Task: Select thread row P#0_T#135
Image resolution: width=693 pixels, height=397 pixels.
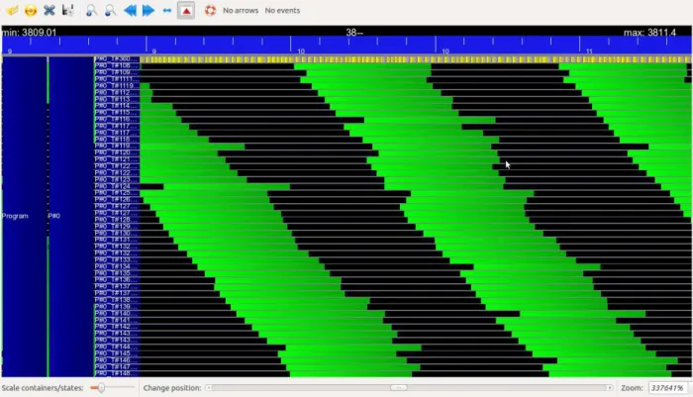Action: point(116,273)
